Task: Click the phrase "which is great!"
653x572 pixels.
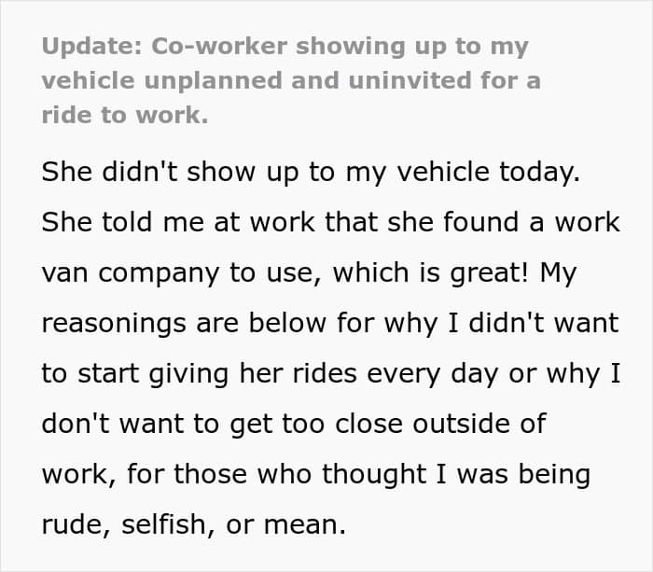Action: click(431, 272)
